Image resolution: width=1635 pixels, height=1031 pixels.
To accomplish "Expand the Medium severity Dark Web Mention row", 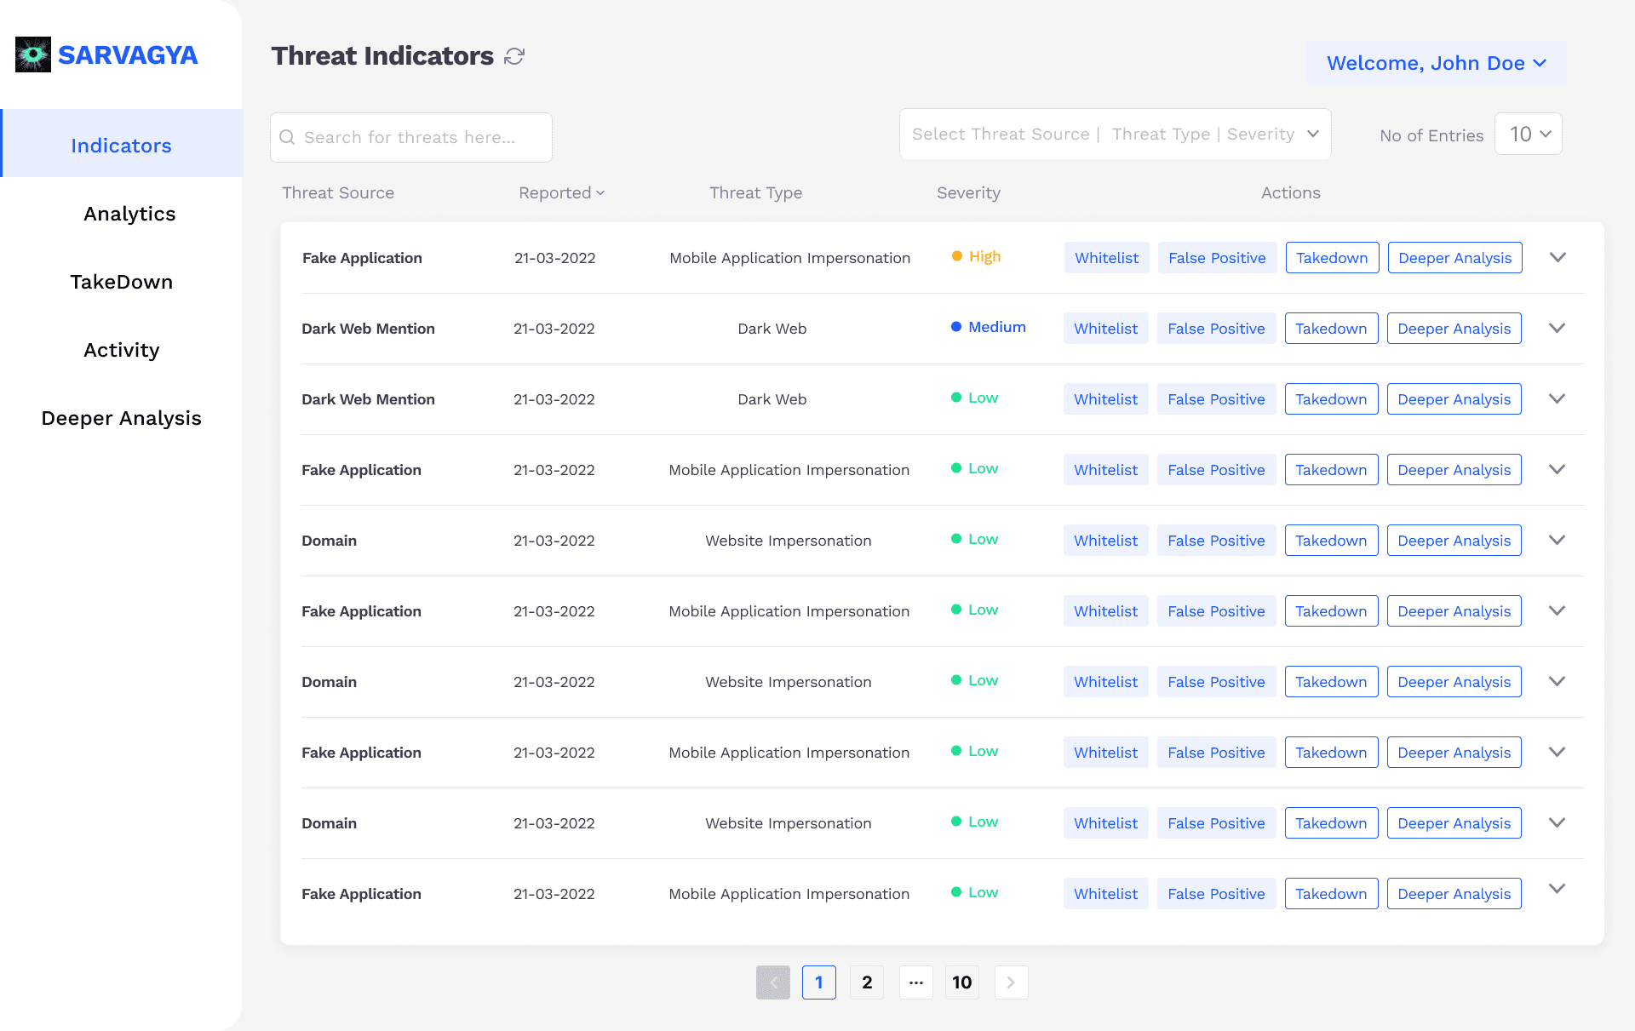I will (1557, 328).
